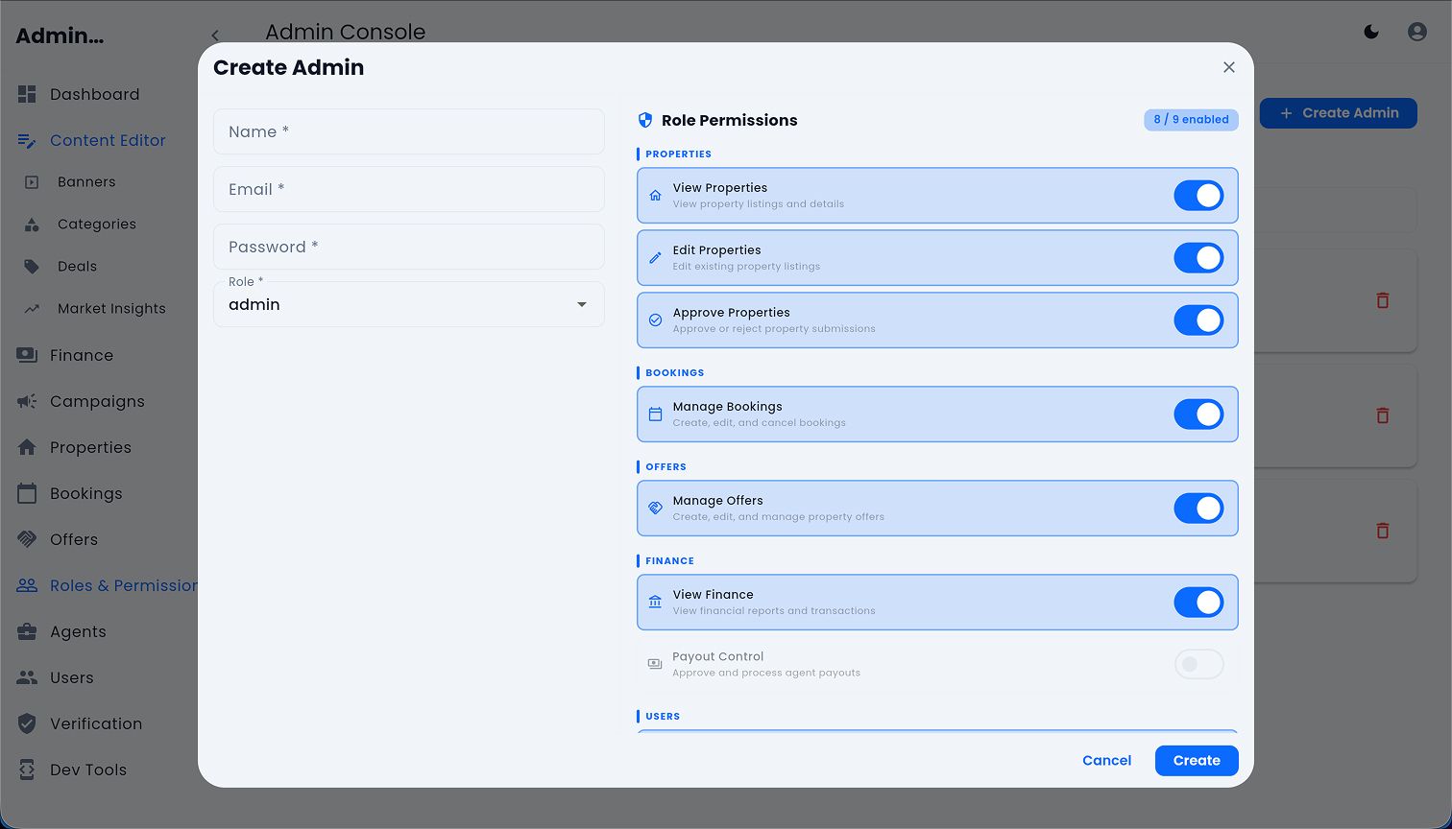Collapse the sidebar with back chevron
The height and width of the screenshot is (829, 1452).
click(215, 36)
